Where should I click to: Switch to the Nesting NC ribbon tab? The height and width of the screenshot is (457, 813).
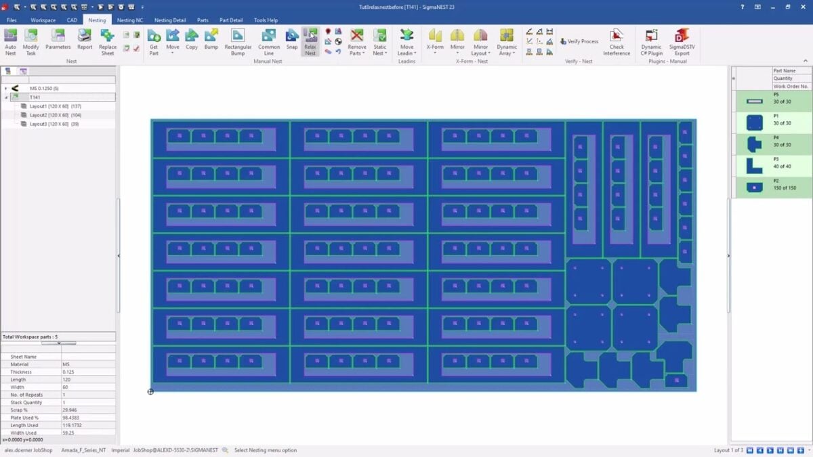[129, 20]
